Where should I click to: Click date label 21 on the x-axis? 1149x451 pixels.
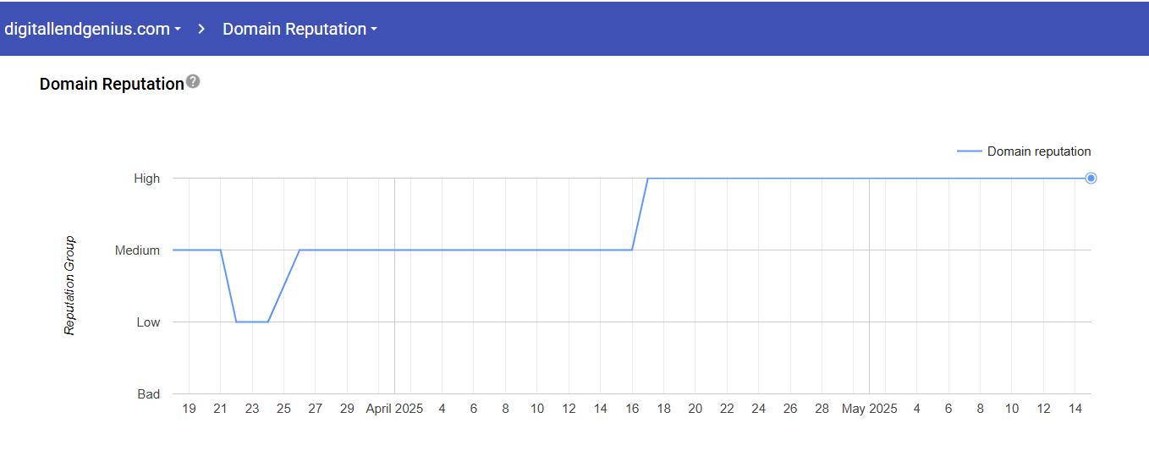pyautogui.click(x=221, y=409)
